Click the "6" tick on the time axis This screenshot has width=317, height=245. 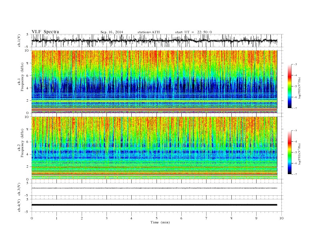point(181,218)
